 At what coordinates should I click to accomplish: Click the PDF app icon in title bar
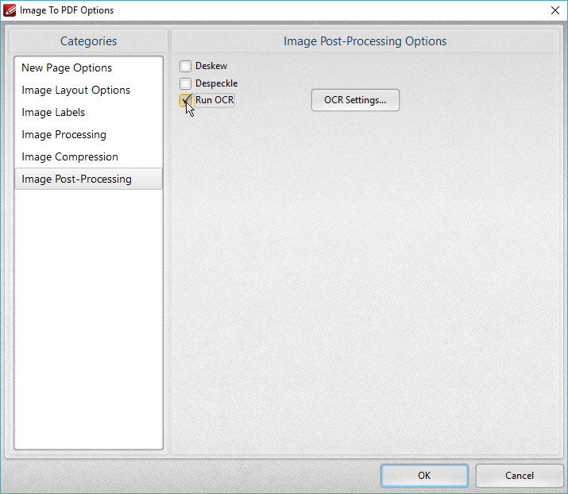pyautogui.click(x=10, y=10)
